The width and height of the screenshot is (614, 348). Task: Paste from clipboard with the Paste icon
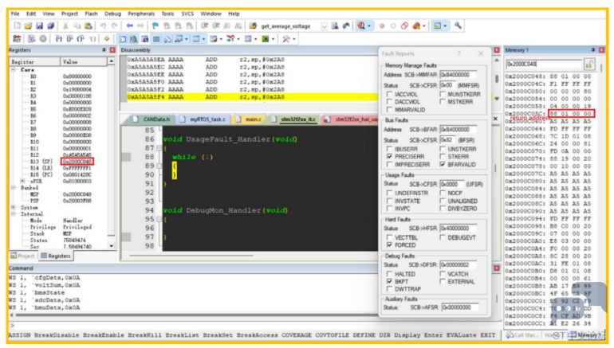coord(89,25)
